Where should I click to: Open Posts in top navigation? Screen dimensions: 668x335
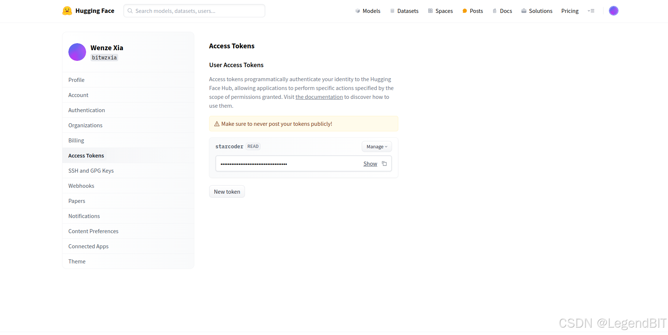(x=476, y=11)
